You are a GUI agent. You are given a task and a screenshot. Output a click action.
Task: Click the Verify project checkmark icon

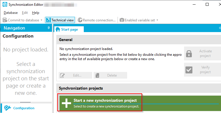tap(189, 70)
